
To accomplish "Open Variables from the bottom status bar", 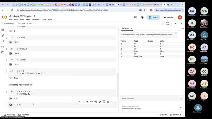I will pos(9,115).
